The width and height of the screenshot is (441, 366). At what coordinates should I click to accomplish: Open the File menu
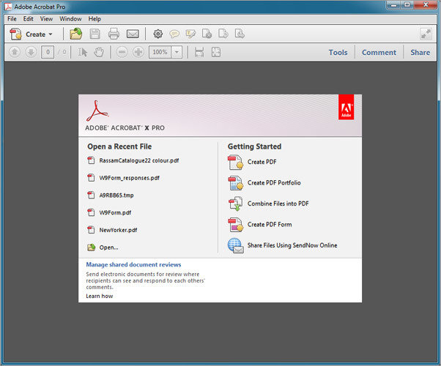(12, 19)
